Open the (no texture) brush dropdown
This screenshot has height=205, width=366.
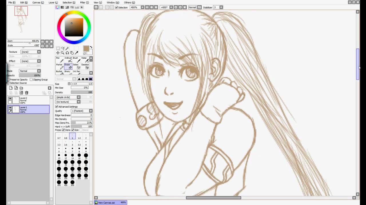[x=68, y=102]
